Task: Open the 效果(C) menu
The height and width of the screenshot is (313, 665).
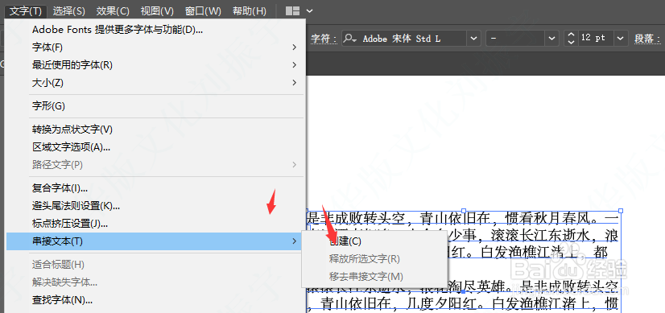Action: [x=113, y=10]
